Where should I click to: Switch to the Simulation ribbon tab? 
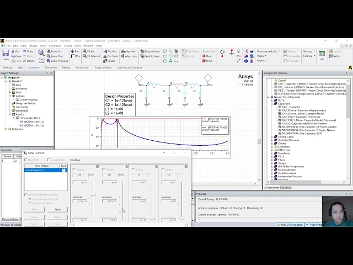(51, 67)
